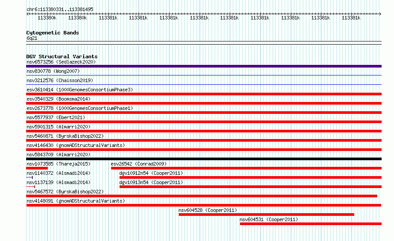
Task: Click the small purple nsv1140372 marker
Action: pos(29,177)
